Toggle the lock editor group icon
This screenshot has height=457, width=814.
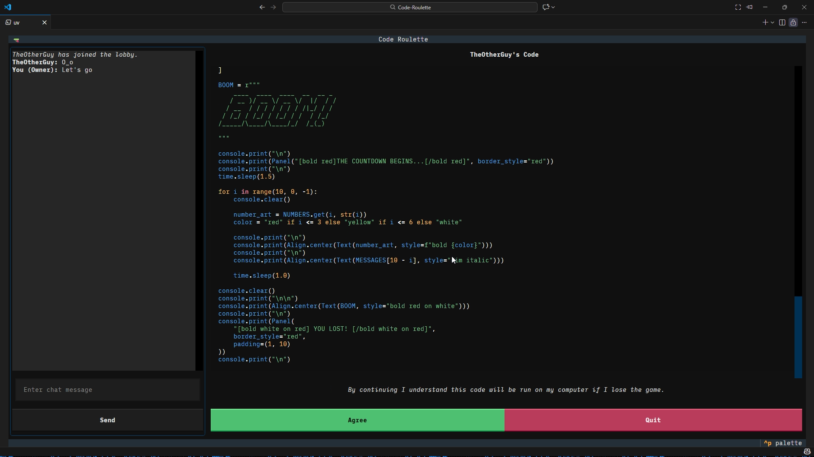coord(793,22)
